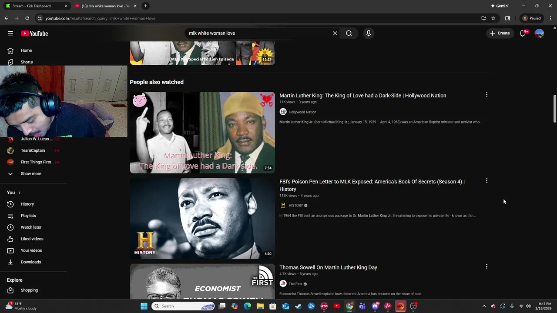Reload the page
Image resolution: width=557 pixels, height=313 pixels.
(x=27, y=18)
